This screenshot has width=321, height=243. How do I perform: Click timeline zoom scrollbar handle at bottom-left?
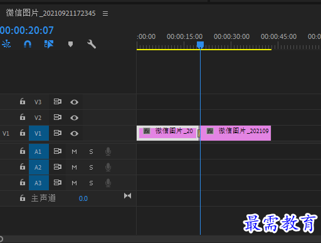click(1, 239)
